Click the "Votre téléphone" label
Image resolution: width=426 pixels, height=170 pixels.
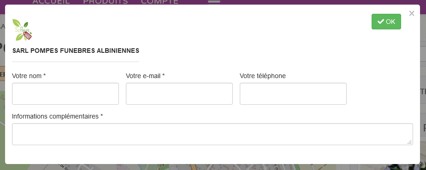[263, 76]
